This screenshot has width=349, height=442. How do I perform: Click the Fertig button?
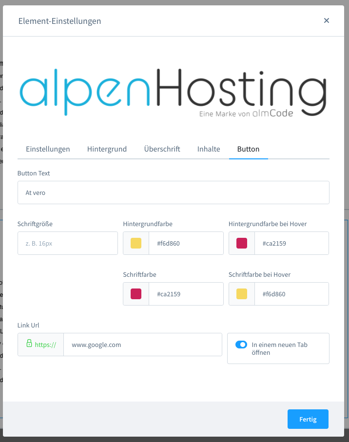tap(308, 419)
